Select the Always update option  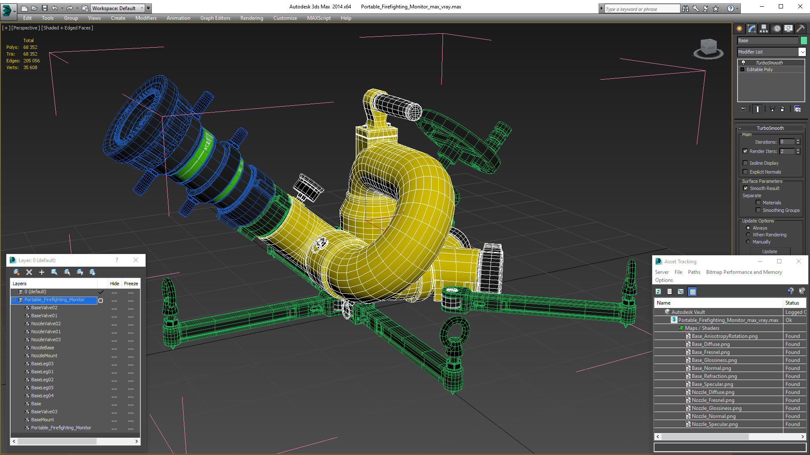tap(748, 228)
